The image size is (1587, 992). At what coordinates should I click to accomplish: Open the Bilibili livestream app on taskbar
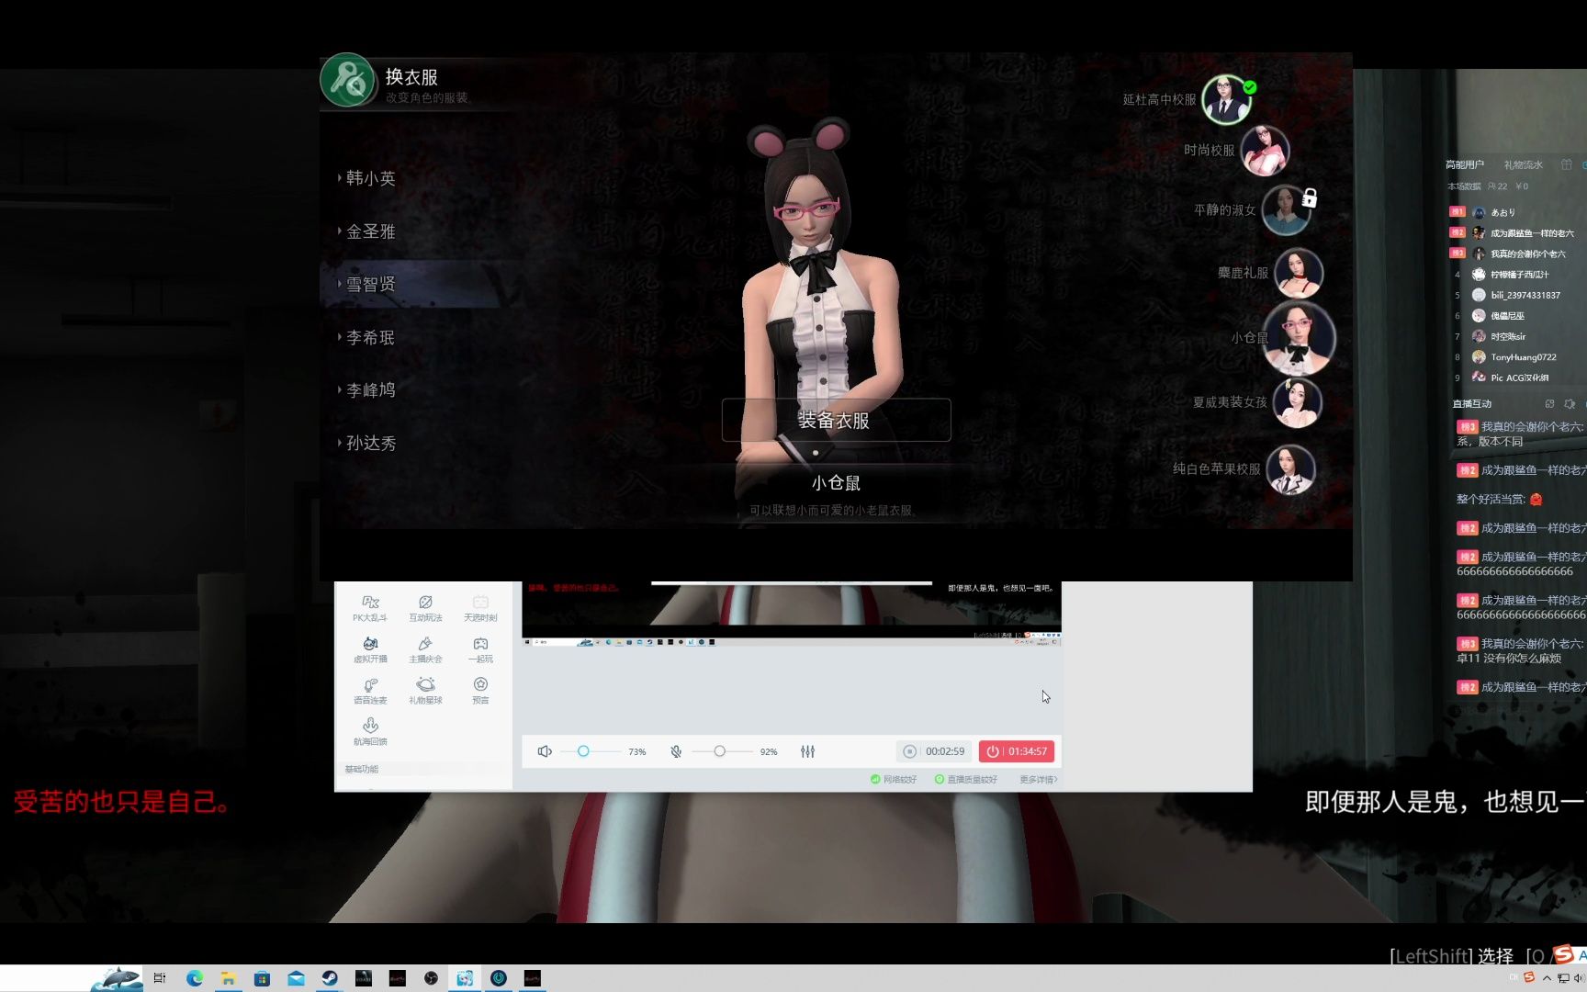pyautogui.click(x=465, y=978)
